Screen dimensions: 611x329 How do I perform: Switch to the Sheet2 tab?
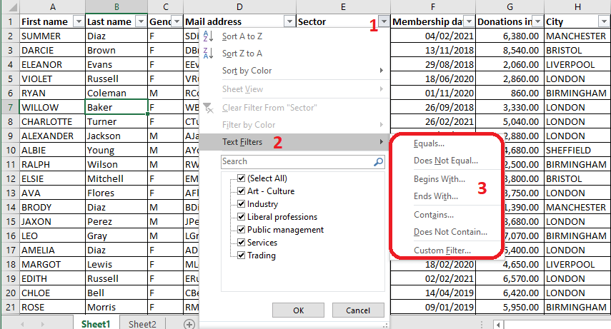click(142, 324)
